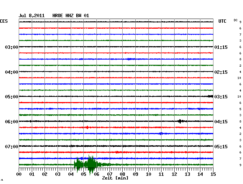Image resolution: width=243 pixels, height=184 pixels.
Task: Click the CES column header
Action: coord(4,21)
